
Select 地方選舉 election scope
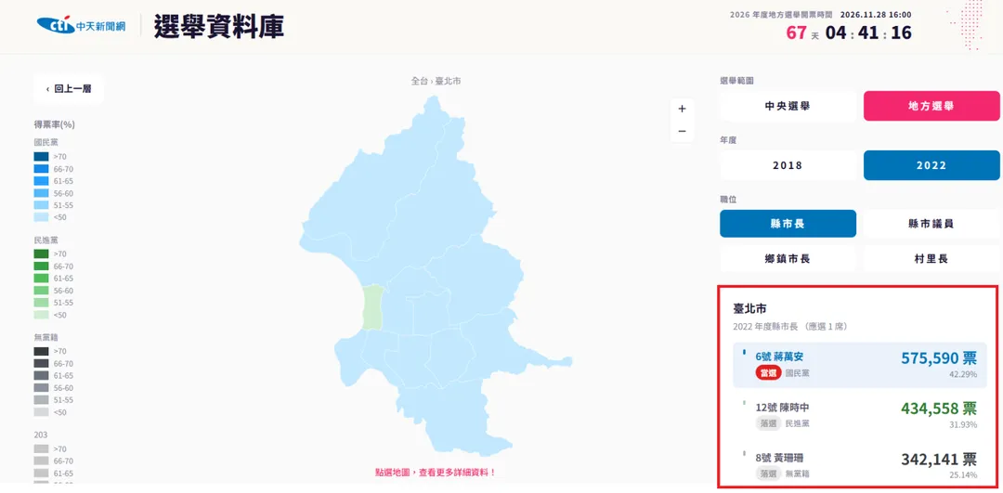931,106
